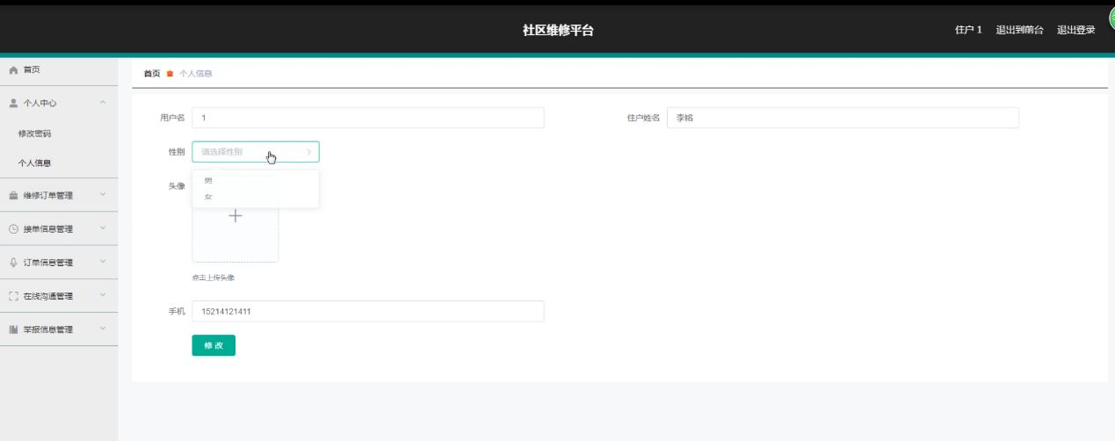This screenshot has width=1115, height=441.
Task: Click the person icon beside 个人中心
Action: [x=13, y=103]
